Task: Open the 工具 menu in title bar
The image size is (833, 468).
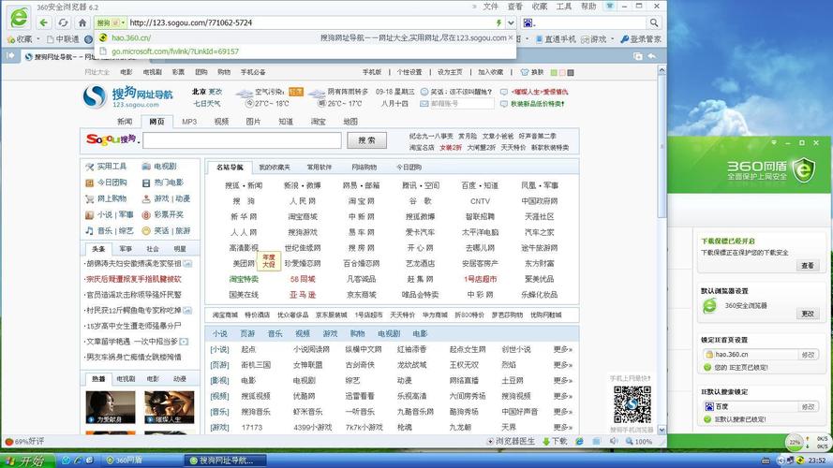Action: click(x=563, y=7)
